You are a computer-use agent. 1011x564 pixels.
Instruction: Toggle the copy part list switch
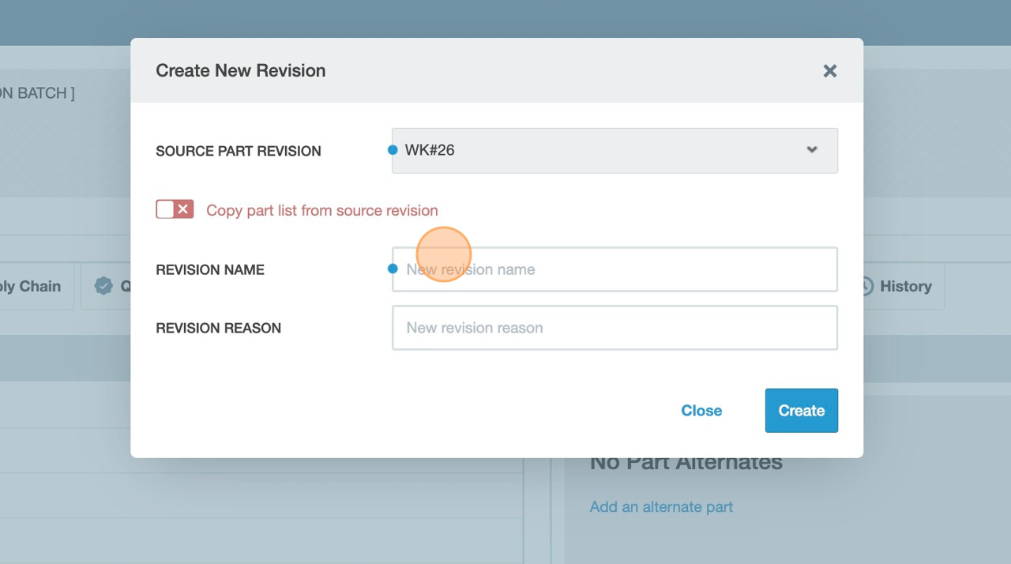click(x=175, y=209)
